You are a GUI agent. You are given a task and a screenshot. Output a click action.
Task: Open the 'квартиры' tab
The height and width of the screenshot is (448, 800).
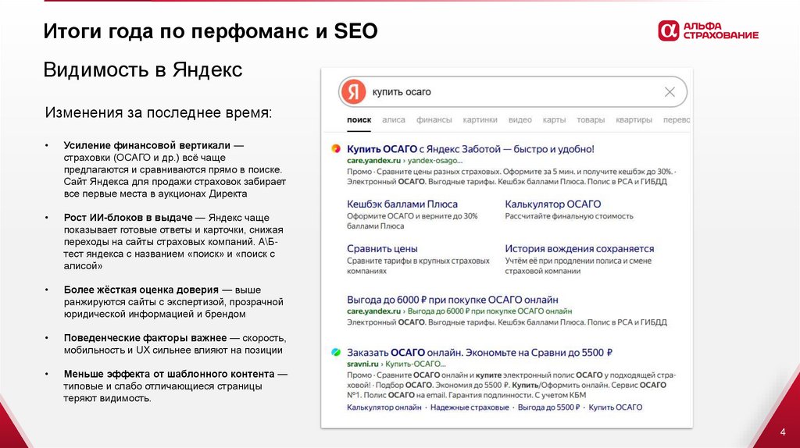pos(634,119)
